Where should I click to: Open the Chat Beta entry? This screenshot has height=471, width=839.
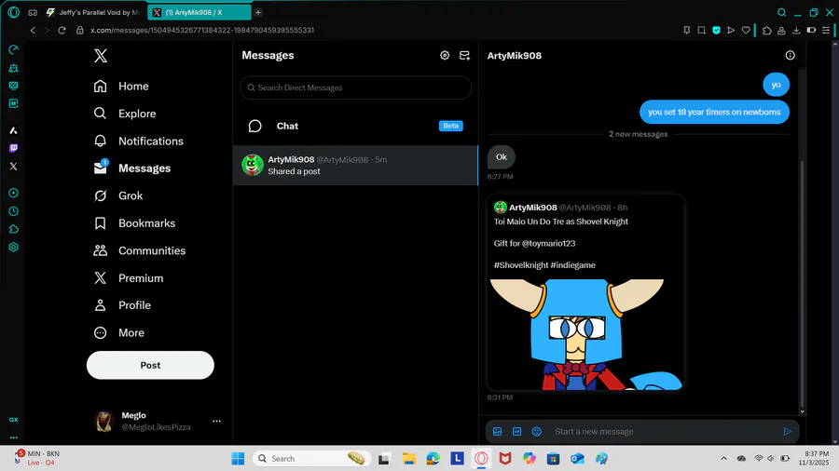(355, 126)
